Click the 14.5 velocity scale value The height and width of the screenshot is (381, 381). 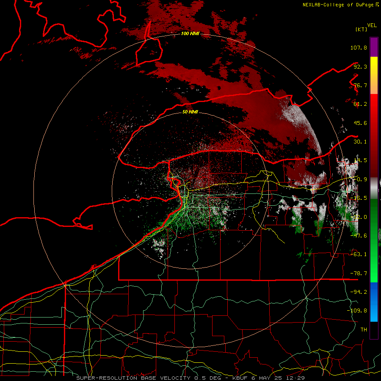click(x=360, y=160)
